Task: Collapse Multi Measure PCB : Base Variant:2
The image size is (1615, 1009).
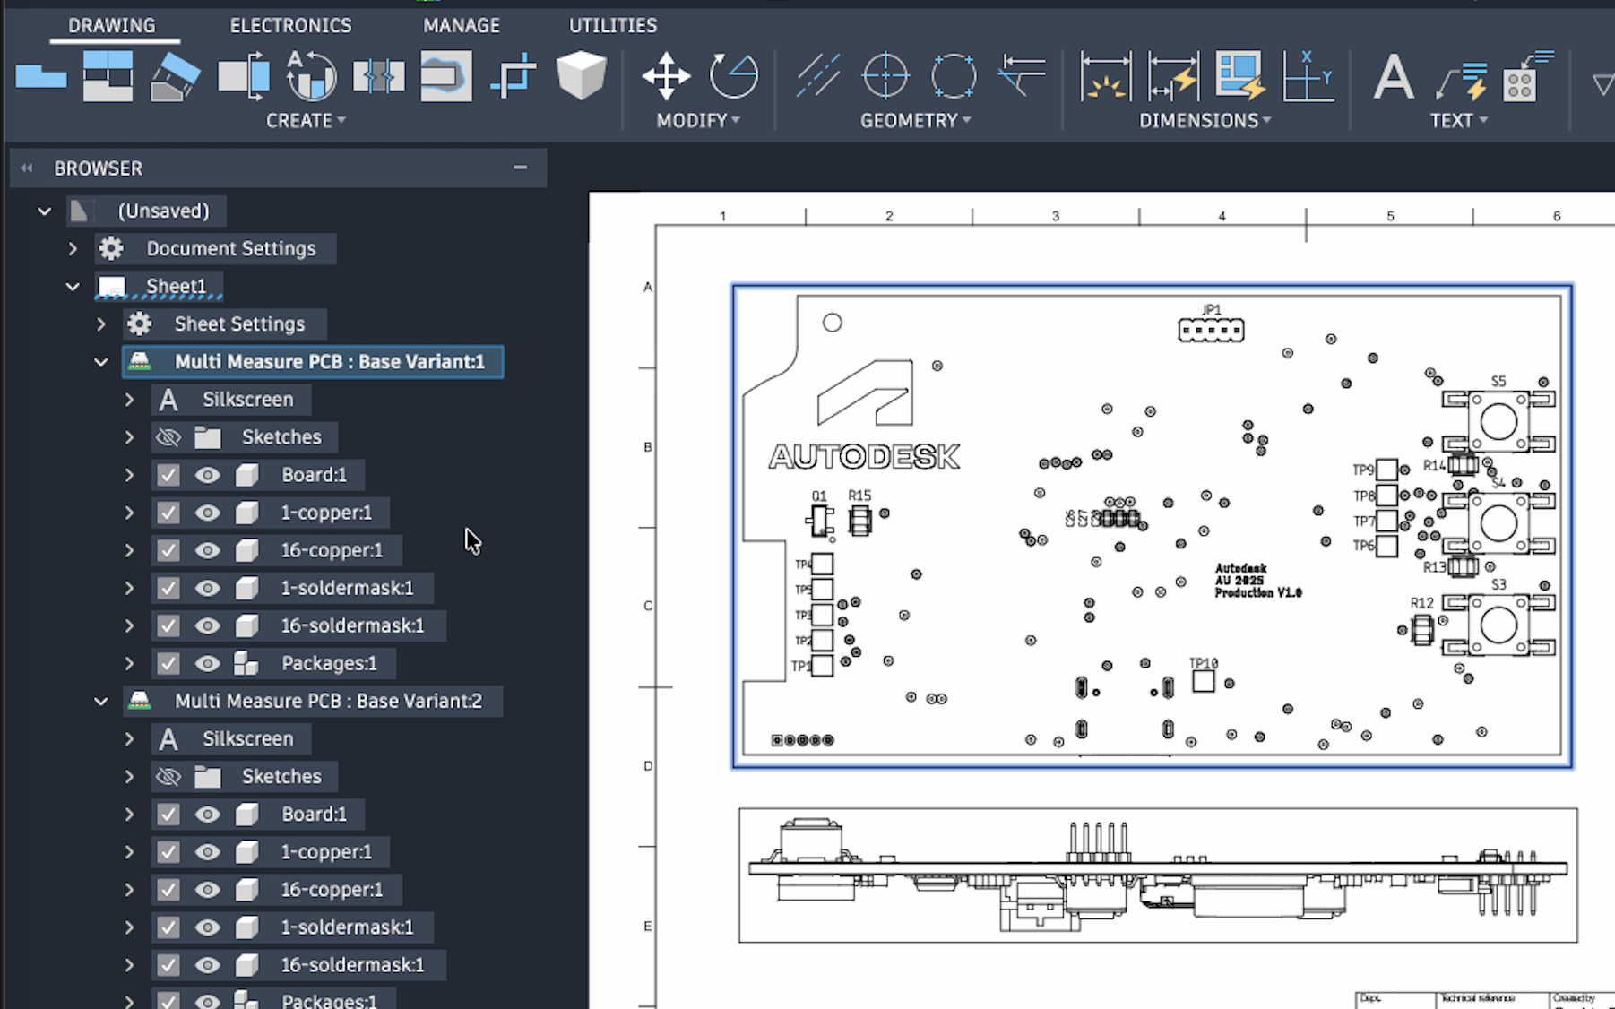Action: (x=100, y=702)
